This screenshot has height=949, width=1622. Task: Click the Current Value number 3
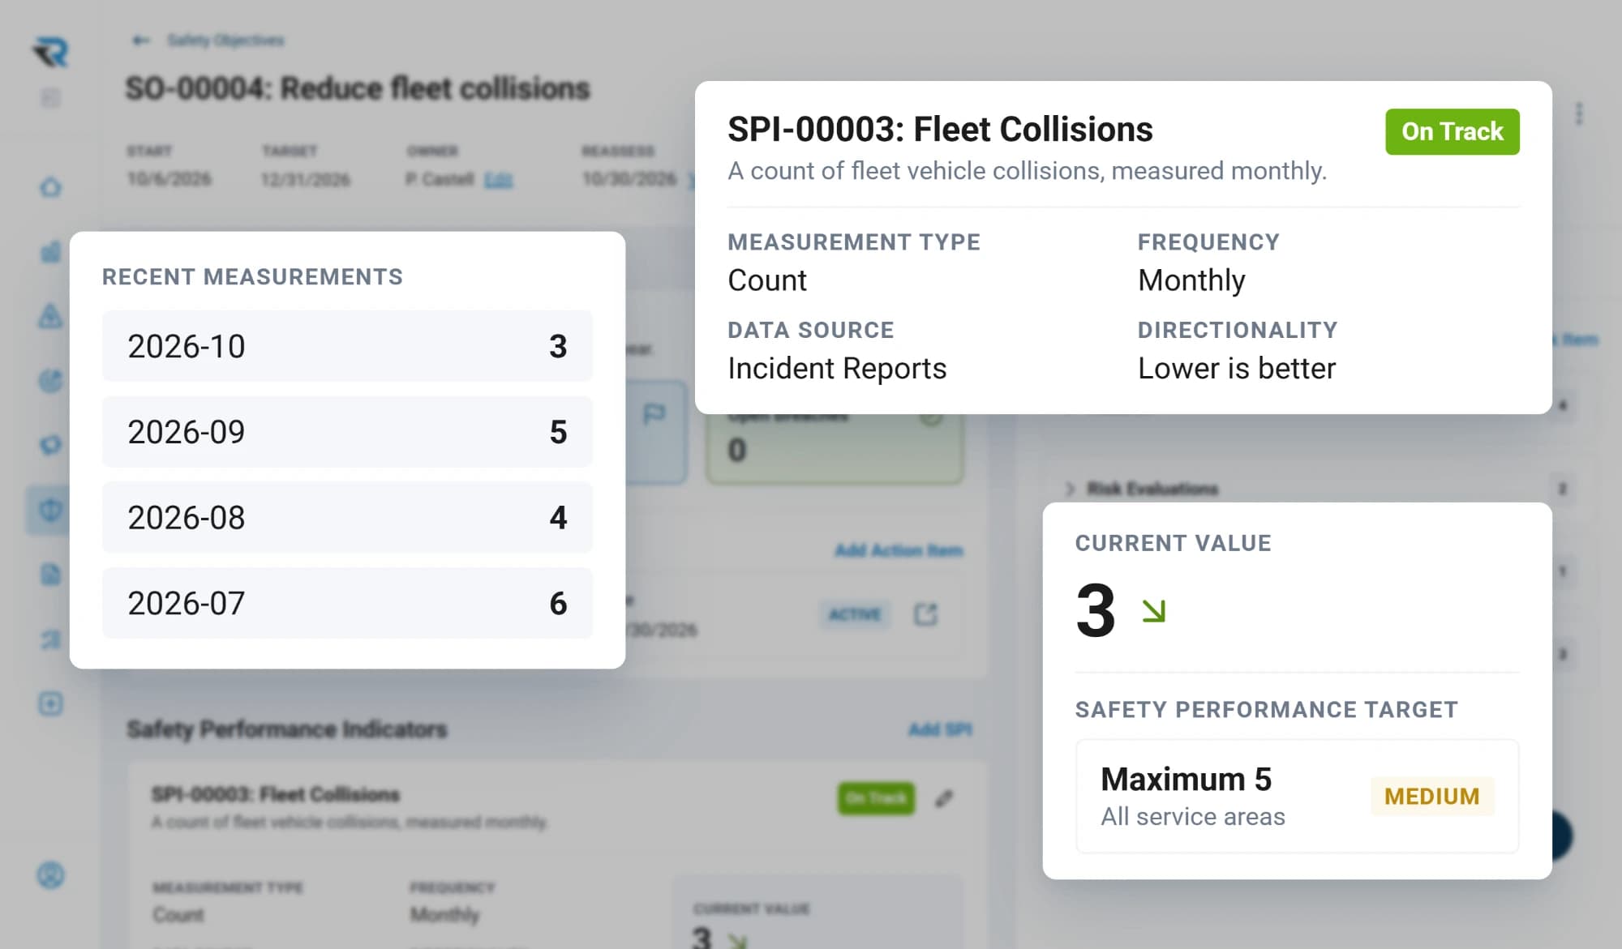pyautogui.click(x=1096, y=610)
